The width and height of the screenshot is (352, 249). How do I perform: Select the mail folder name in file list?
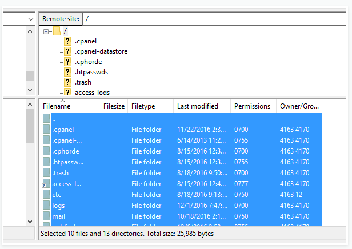pos(59,216)
